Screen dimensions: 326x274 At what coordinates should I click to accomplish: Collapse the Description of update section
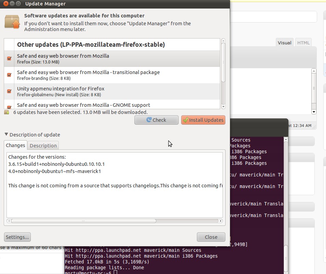[x=6, y=134]
